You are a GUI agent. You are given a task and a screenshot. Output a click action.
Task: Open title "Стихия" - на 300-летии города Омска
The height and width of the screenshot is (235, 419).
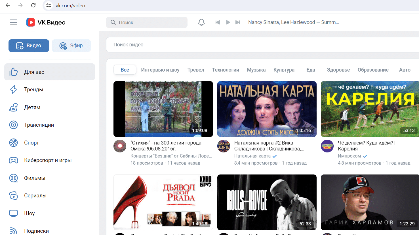[166, 146]
